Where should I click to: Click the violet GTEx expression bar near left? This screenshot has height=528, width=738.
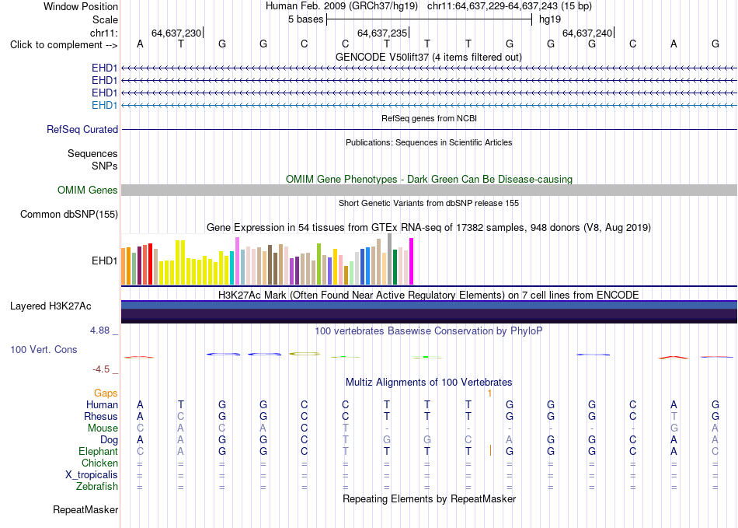(238, 261)
